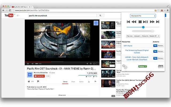
Task: Play The Screaming Sheep favourite
Action: coord(155,51)
